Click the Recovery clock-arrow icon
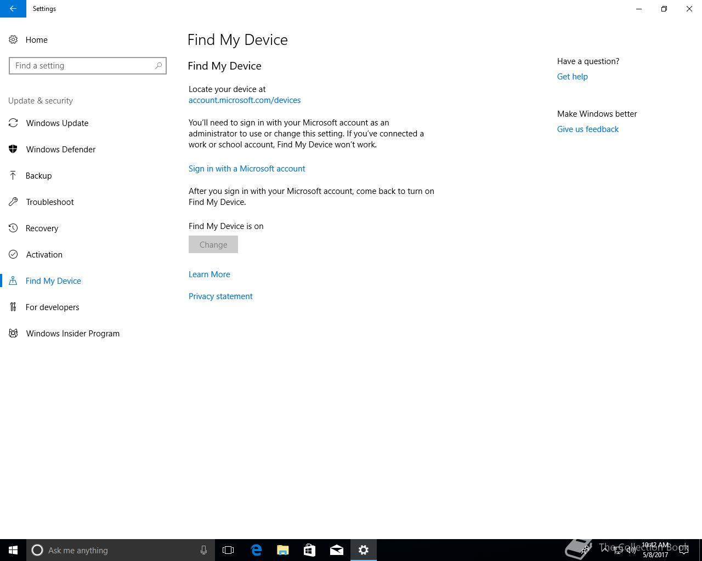Screen dimensions: 702x561 tap(13, 228)
